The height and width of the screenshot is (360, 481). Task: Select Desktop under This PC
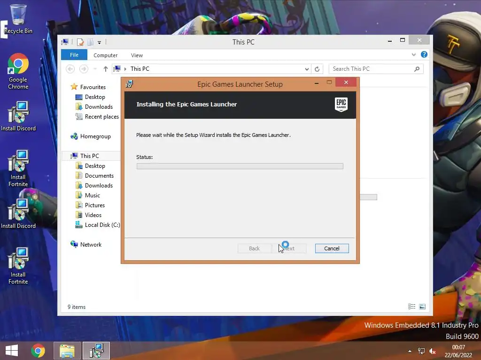pyautogui.click(x=90, y=166)
